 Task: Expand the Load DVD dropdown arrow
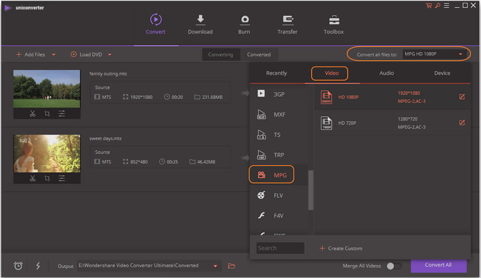[x=110, y=54]
